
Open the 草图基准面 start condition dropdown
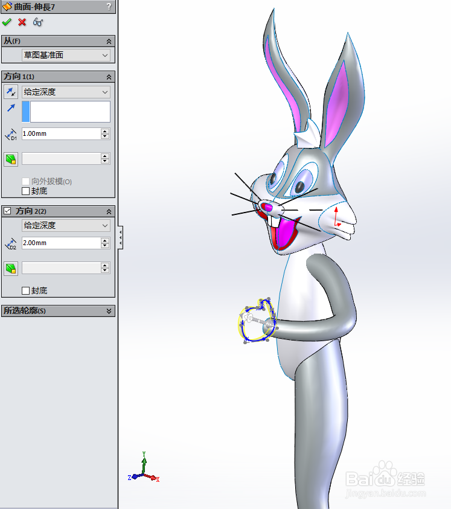pos(66,55)
